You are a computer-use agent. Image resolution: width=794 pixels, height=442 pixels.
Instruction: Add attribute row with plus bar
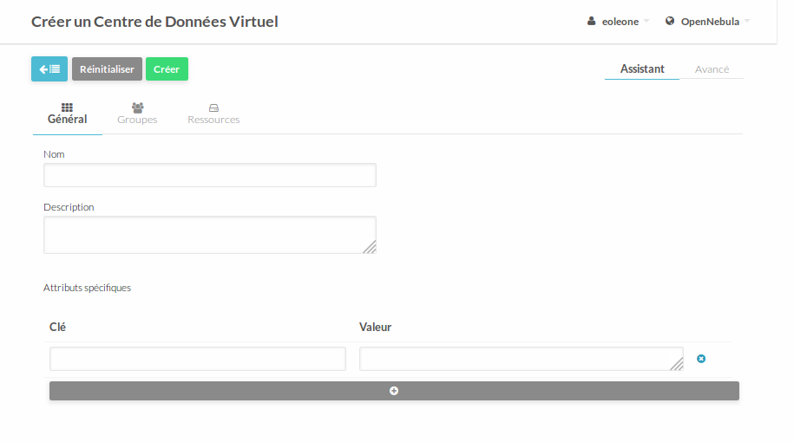(x=394, y=391)
